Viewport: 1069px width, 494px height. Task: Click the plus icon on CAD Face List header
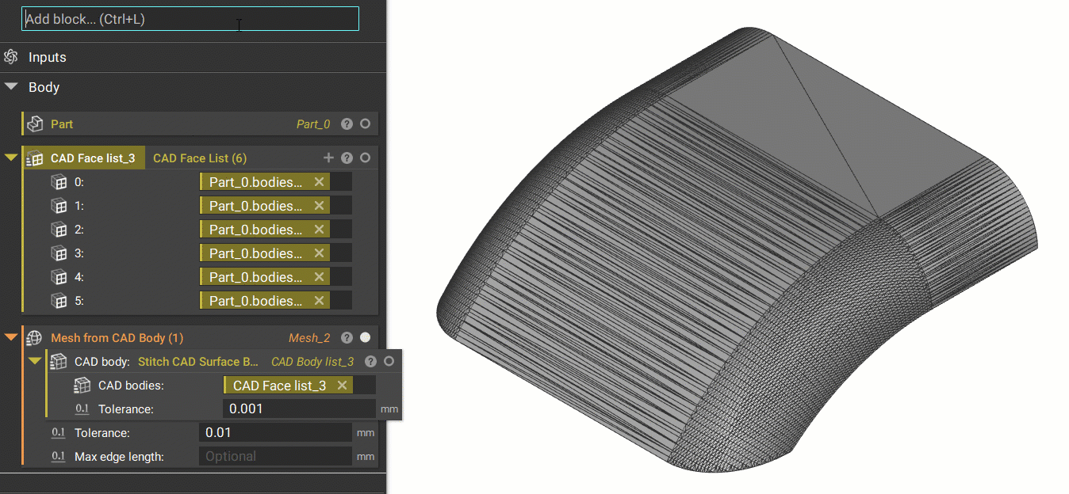328,158
